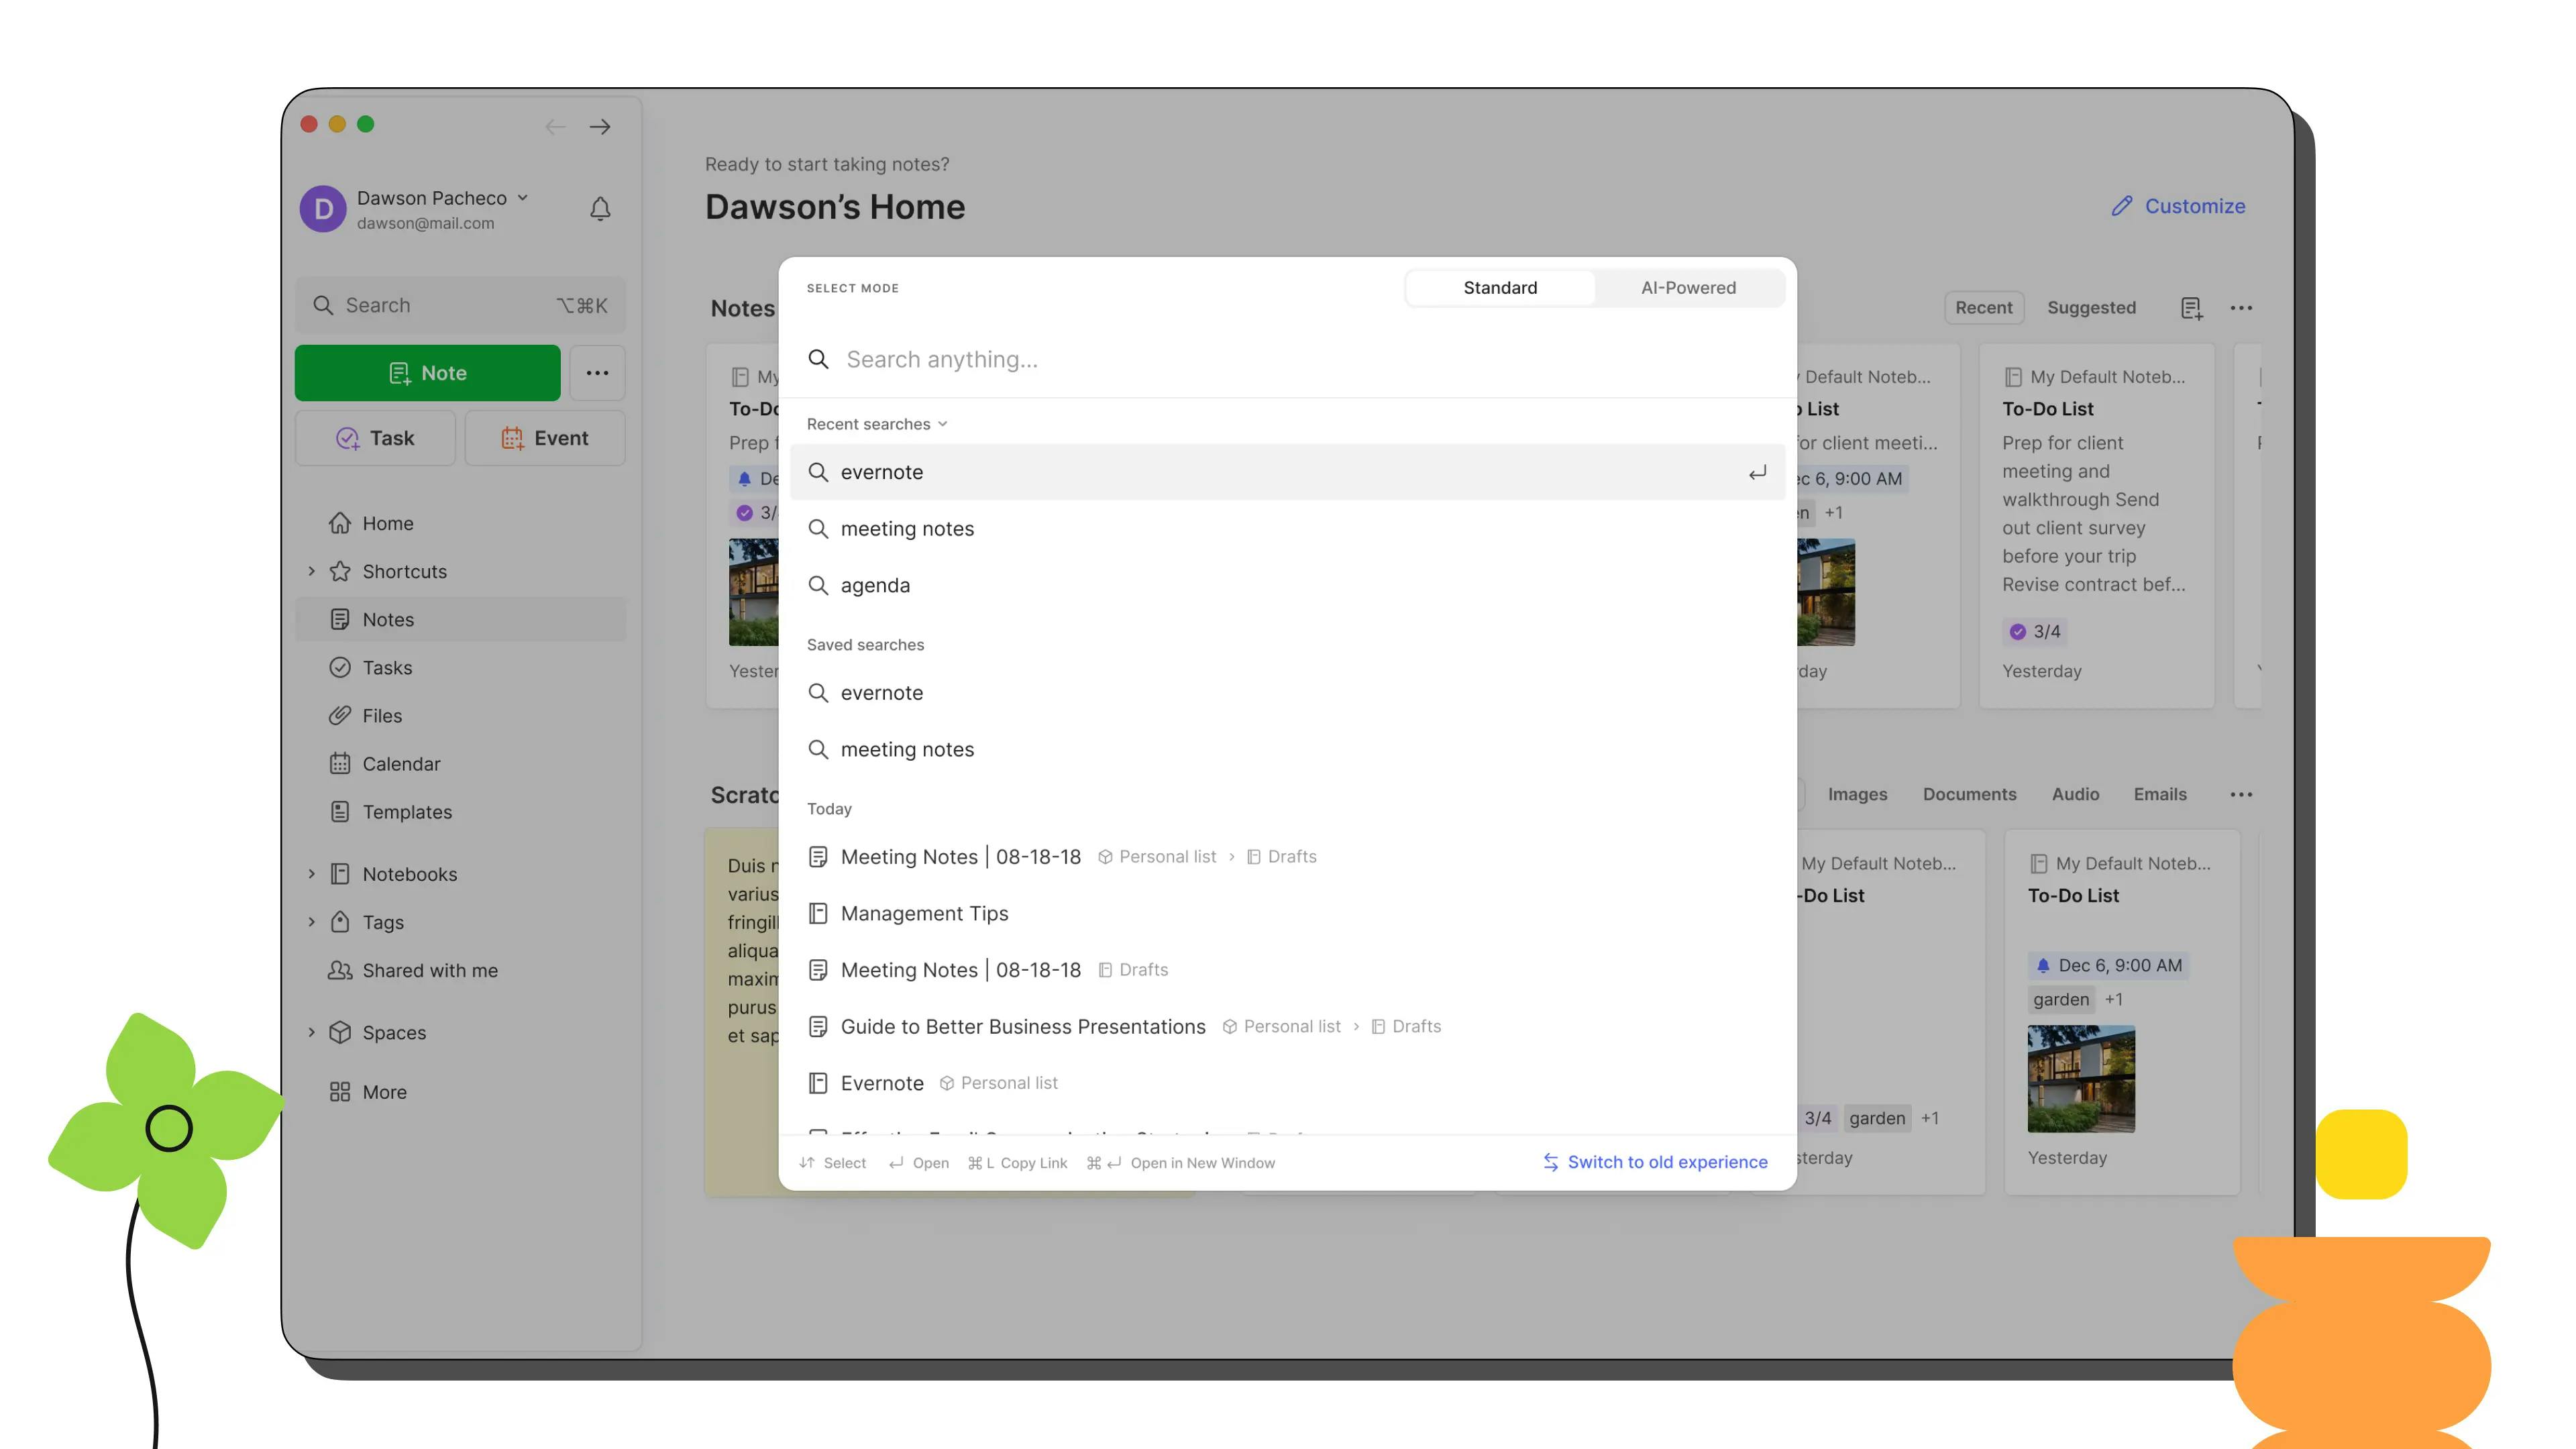Open Guide to Better Business Presentations
Viewport: 2576px width, 1449px height.
[x=1288, y=1026]
